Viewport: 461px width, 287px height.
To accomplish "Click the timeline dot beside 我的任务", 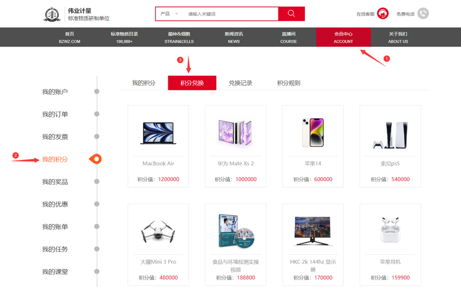I will click(x=97, y=249).
